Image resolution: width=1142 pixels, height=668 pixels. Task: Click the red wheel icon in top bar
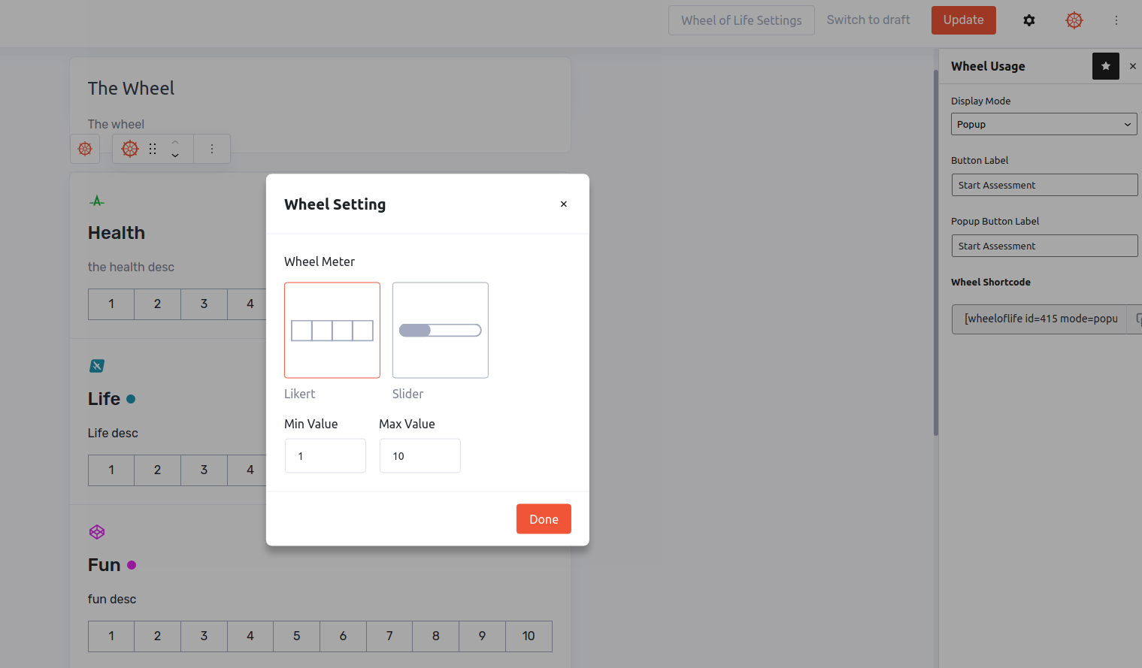click(x=1074, y=20)
